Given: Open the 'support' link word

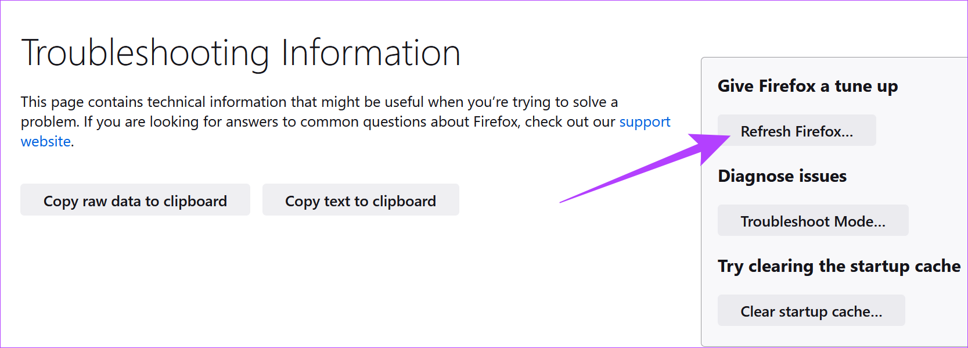Looking at the screenshot, I should tap(645, 122).
